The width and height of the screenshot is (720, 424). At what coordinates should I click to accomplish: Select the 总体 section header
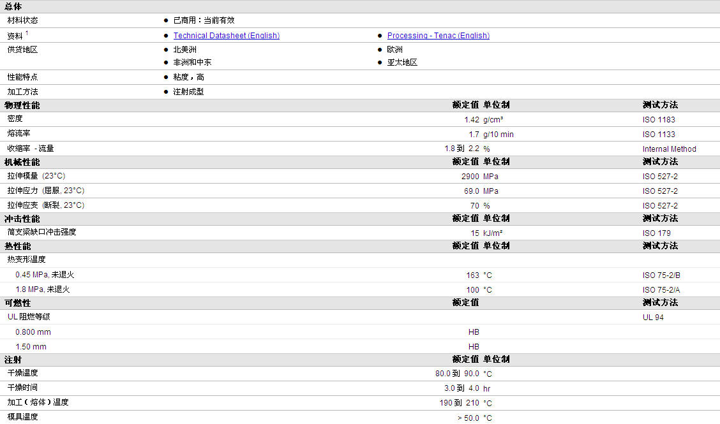(13, 6)
